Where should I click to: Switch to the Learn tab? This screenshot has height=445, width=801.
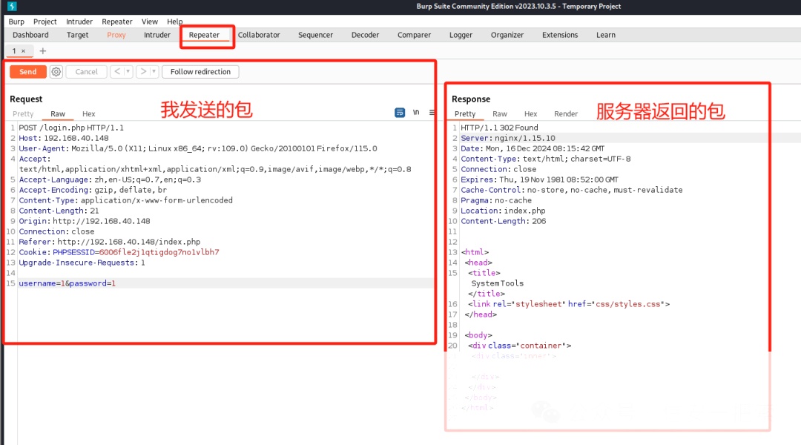(606, 35)
